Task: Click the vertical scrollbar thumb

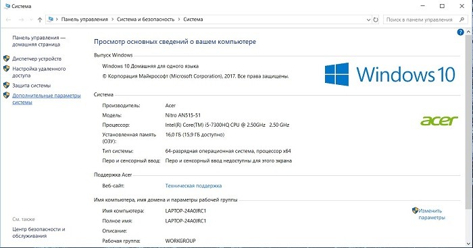Action: pyautogui.click(x=468, y=122)
